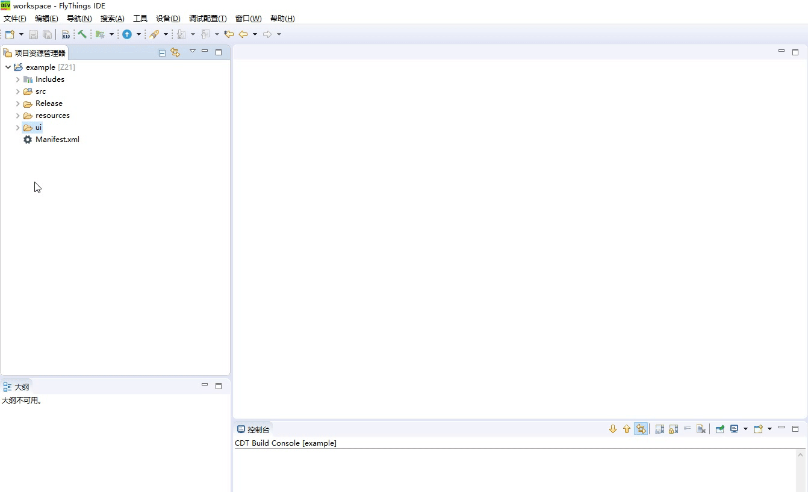The image size is (808, 492).
Task: Click the 'CDT Build Console [example]' text
Action: tap(285, 443)
